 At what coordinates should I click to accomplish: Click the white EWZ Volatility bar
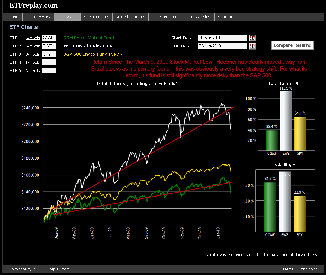(285, 202)
